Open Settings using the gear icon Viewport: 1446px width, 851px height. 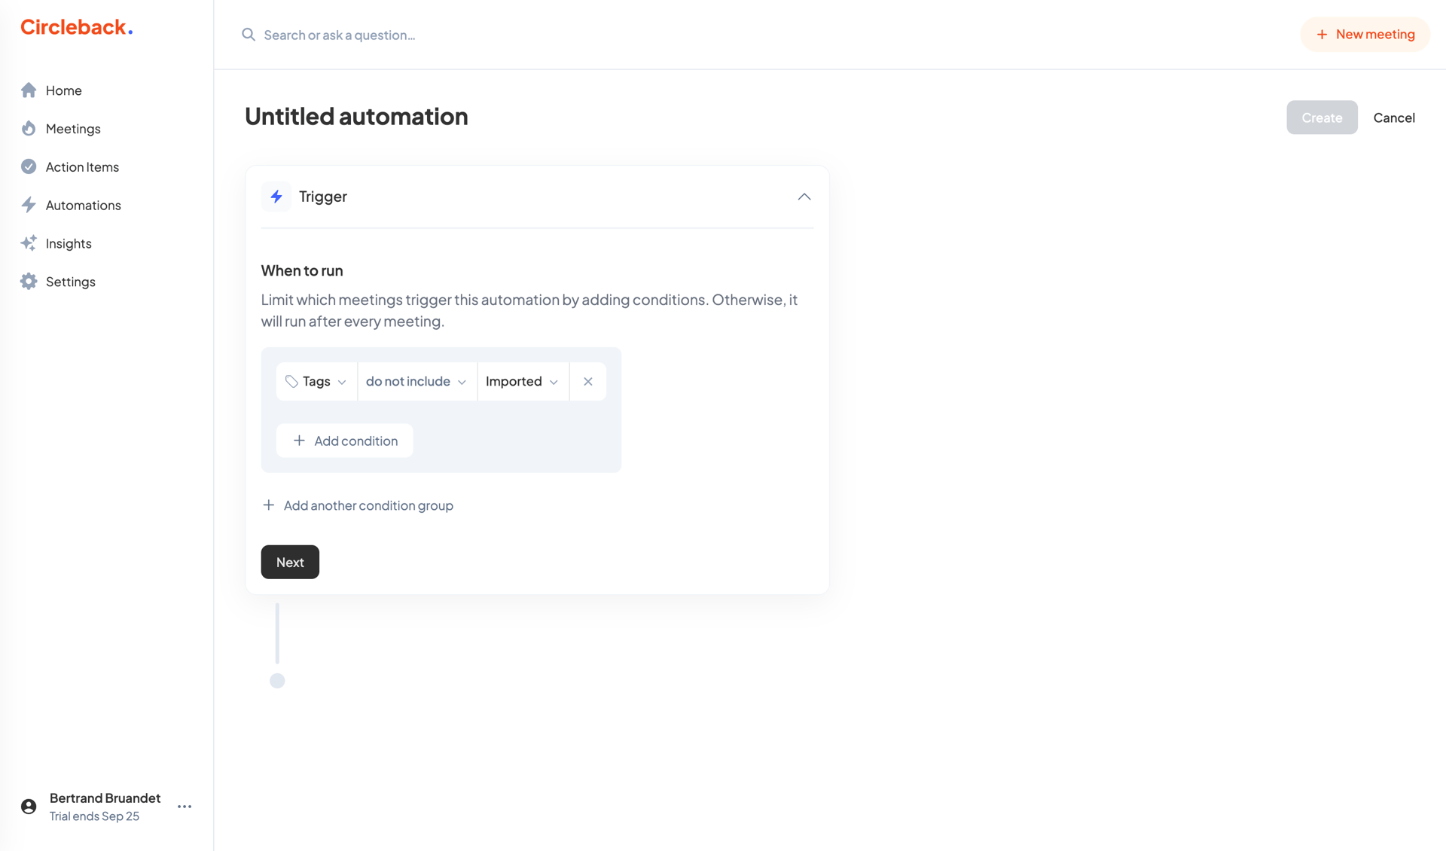29,281
